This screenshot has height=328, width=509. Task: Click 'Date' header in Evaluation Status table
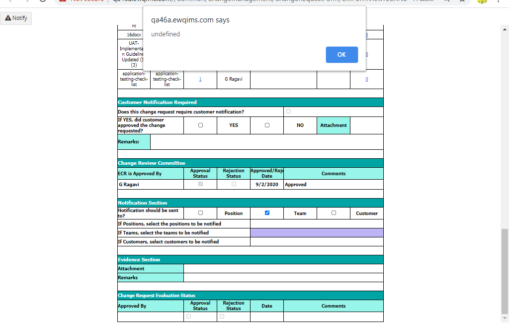point(267,306)
